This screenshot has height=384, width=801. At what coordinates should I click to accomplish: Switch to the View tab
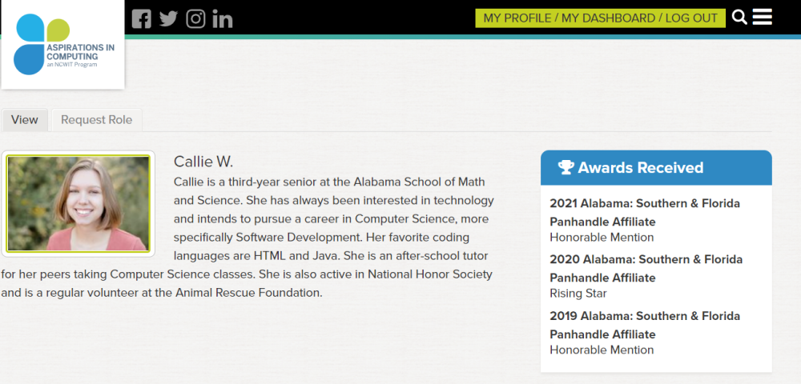click(x=25, y=120)
